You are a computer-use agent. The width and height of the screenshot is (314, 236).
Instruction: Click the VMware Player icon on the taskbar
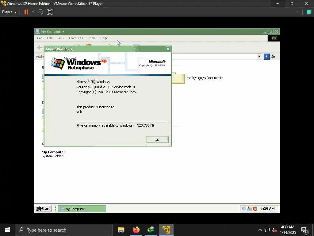166,230
